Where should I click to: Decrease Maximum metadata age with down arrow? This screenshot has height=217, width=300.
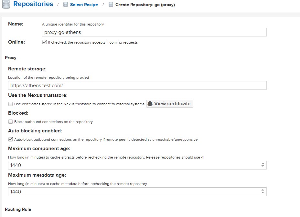(x=262, y=193)
